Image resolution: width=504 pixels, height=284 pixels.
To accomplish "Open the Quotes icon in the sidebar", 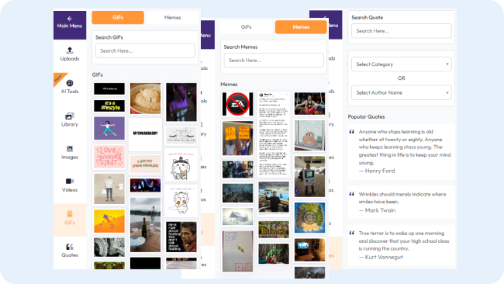I will coord(70,247).
